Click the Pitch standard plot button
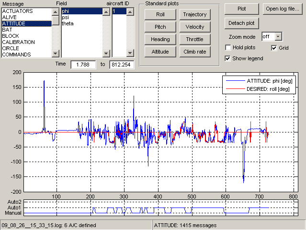 pos(160,27)
